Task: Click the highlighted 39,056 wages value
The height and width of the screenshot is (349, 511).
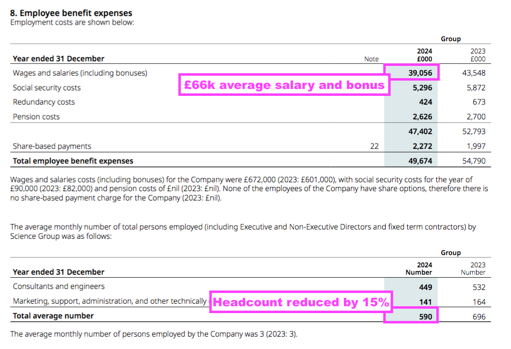Action: pos(420,73)
